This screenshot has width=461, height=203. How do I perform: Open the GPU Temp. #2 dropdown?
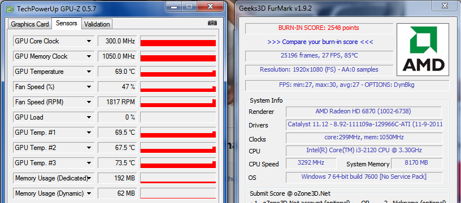tap(89, 148)
